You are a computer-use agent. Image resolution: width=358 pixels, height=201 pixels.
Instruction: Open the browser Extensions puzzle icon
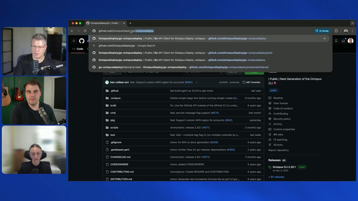click(336, 31)
